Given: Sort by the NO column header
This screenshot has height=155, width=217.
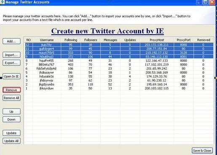Looking at the screenshot, I should coord(29,40).
